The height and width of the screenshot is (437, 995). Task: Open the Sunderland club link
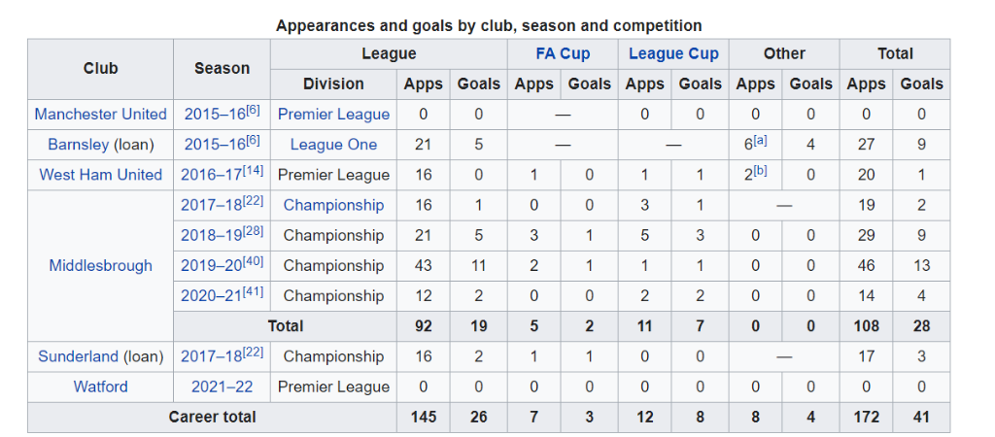[x=78, y=356]
